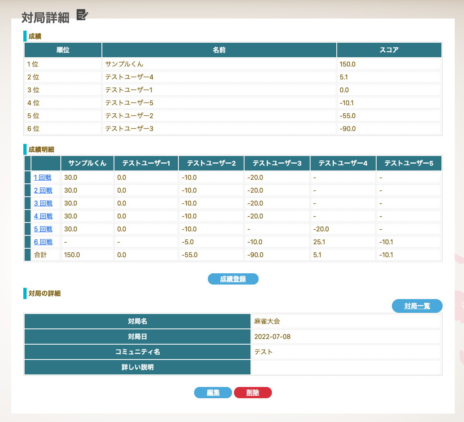Click the テストユーザー5 column header in 成績明細
Viewport: 464px width, 422px height.
click(409, 163)
